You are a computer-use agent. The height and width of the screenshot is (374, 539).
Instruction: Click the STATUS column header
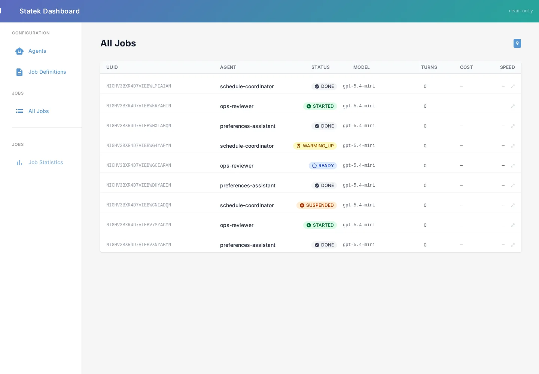320,67
